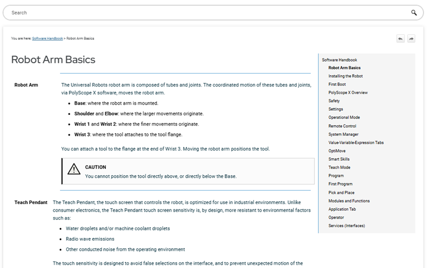Go to previous topic arrow icon
The width and height of the screenshot is (430, 268).
(400, 39)
